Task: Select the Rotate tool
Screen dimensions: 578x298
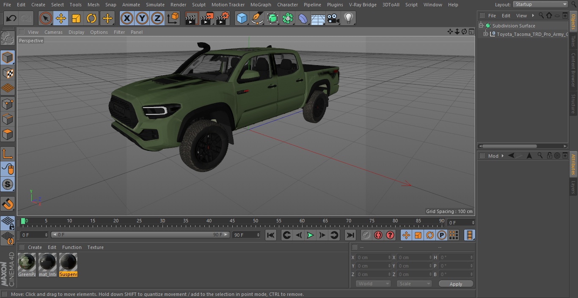Action: point(91,18)
